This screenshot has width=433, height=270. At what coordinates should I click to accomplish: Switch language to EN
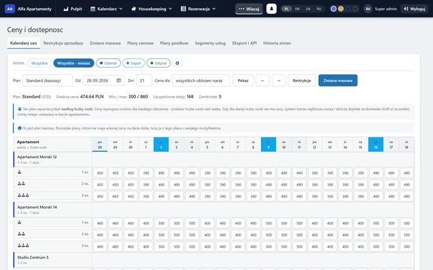point(297,9)
